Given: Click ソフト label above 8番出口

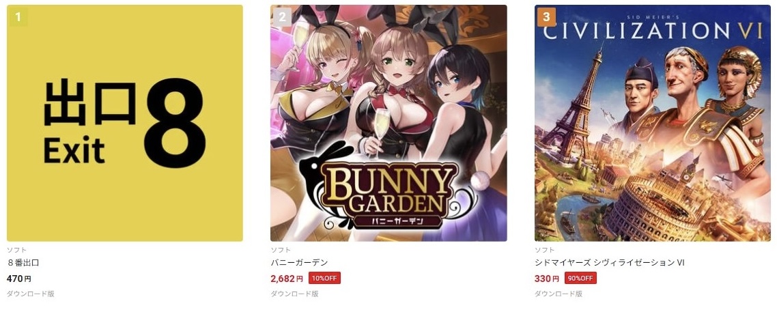Looking at the screenshot, I should [17, 250].
